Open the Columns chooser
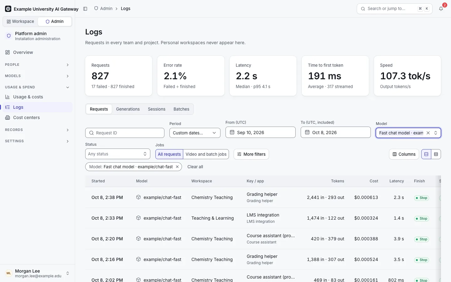The image size is (451, 282). (x=404, y=154)
